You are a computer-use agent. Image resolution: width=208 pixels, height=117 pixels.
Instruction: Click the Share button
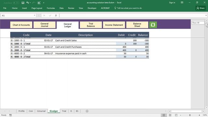coord(201,8)
